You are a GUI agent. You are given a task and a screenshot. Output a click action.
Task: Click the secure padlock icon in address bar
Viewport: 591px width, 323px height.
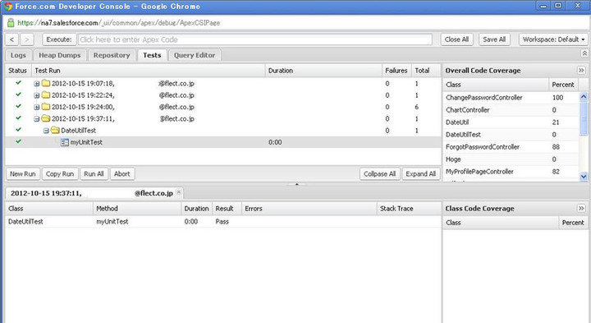11,23
